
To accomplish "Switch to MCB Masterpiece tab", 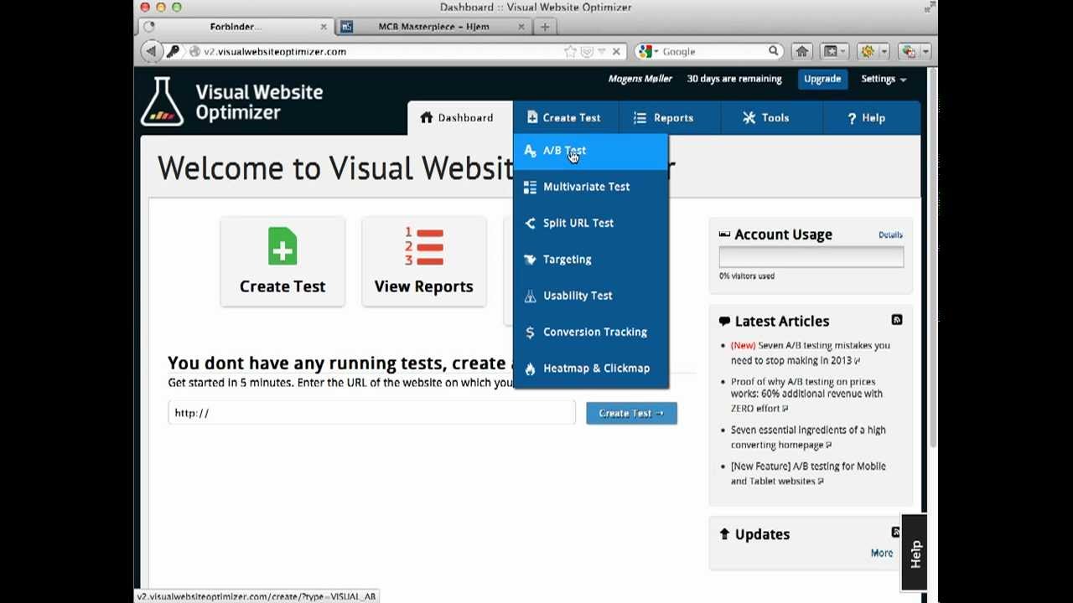I will coord(433,27).
